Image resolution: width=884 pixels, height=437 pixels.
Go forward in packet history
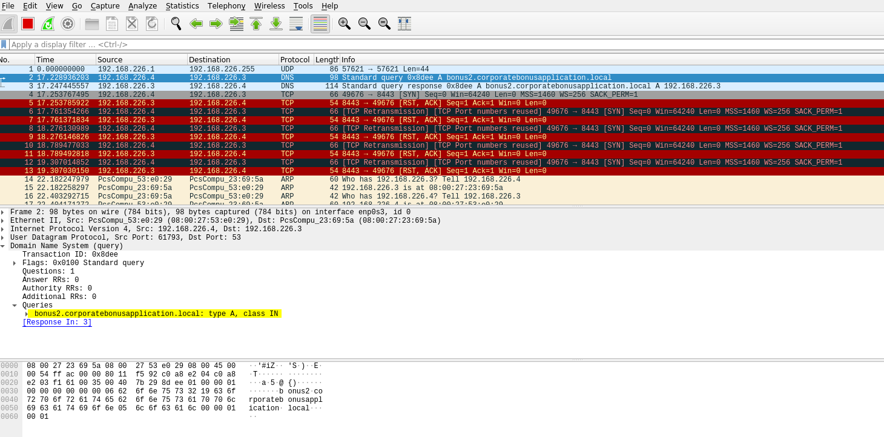coord(216,24)
